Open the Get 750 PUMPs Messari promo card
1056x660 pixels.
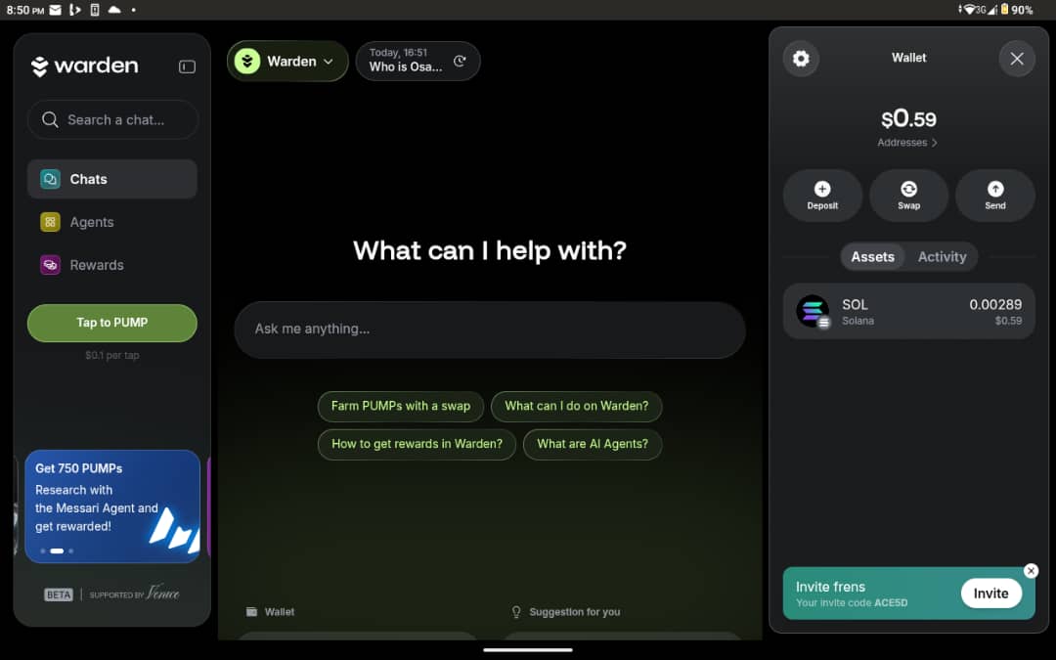pyautogui.click(x=112, y=506)
